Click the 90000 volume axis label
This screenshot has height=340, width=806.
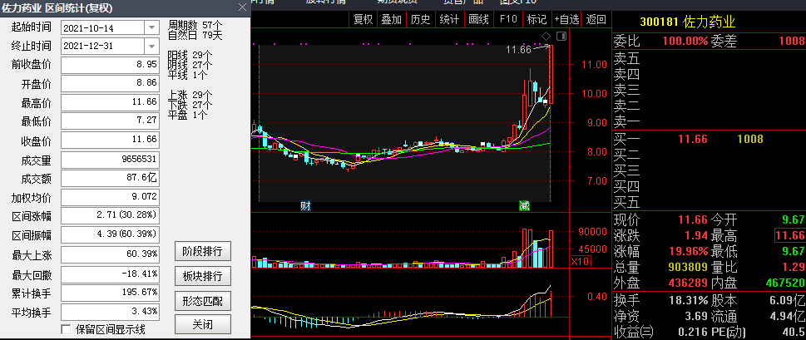(593, 232)
